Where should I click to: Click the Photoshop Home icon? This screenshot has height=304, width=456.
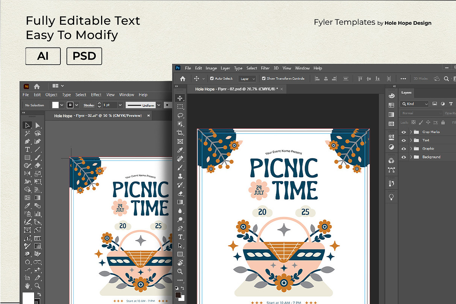pos(182,79)
